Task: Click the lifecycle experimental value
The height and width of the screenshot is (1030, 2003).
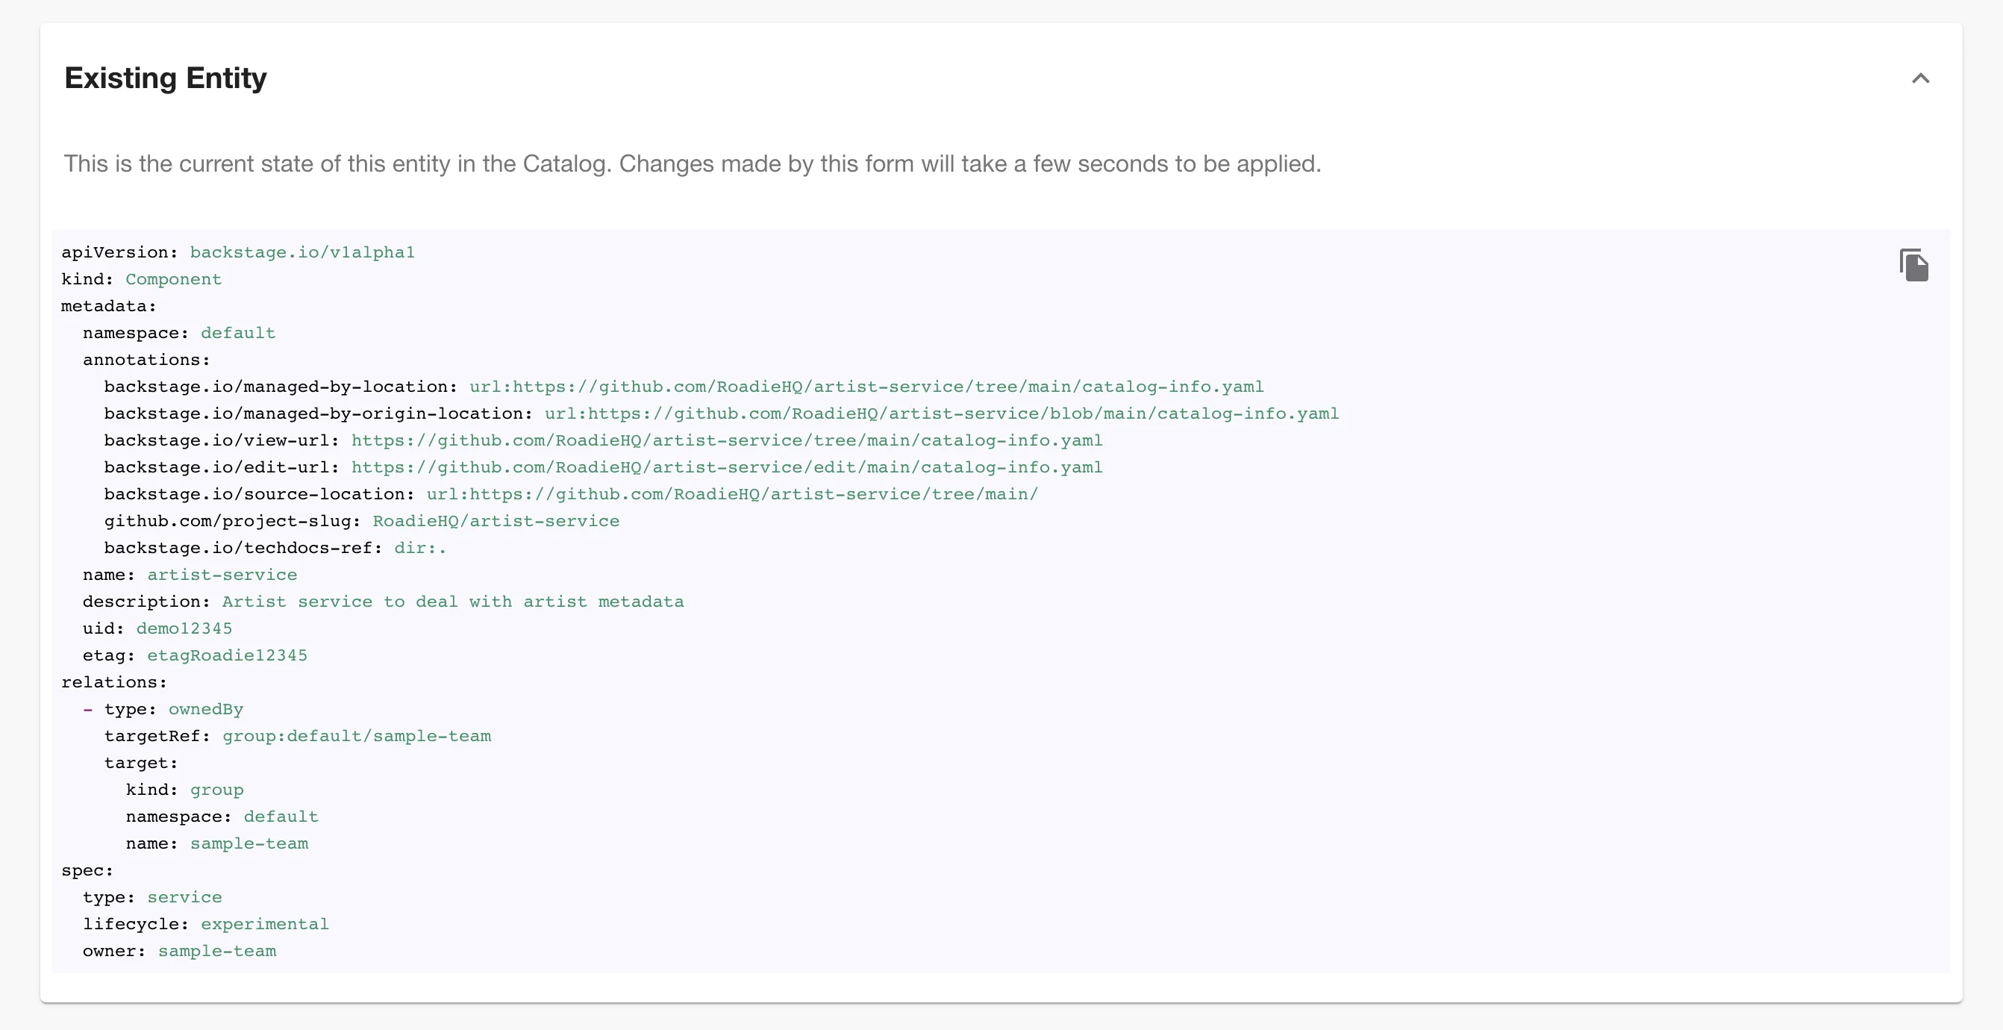Action: (x=264, y=924)
